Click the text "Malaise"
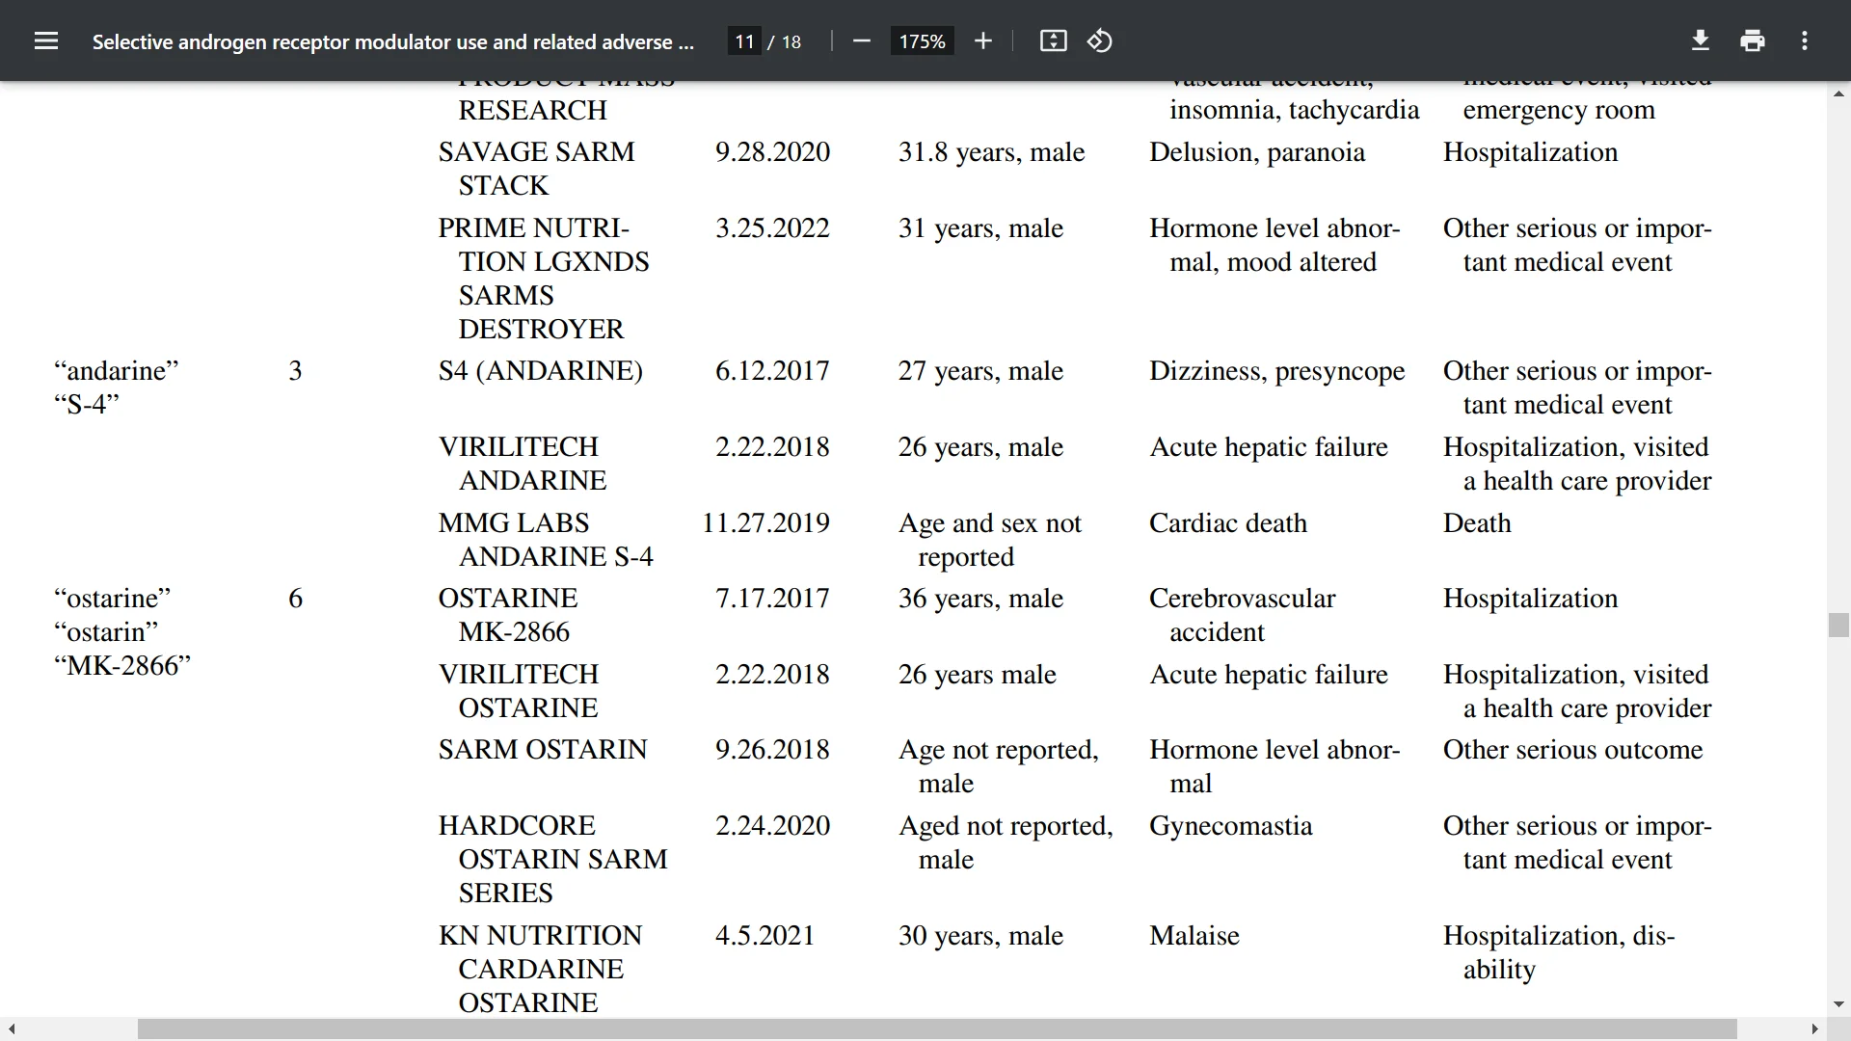1851x1041 pixels. point(1194,936)
